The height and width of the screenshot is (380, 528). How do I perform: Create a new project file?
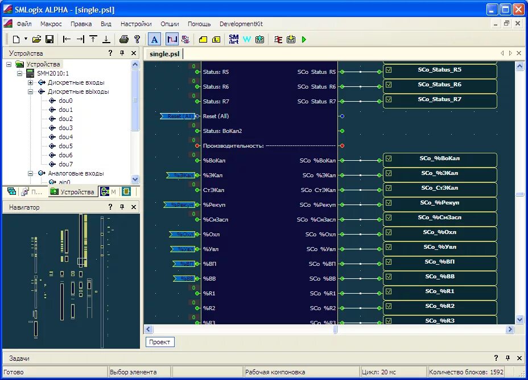click(x=16, y=39)
